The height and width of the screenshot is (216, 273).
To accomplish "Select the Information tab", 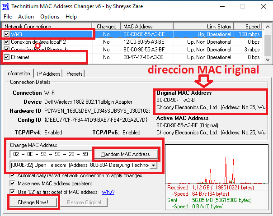I will coord(18,74).
